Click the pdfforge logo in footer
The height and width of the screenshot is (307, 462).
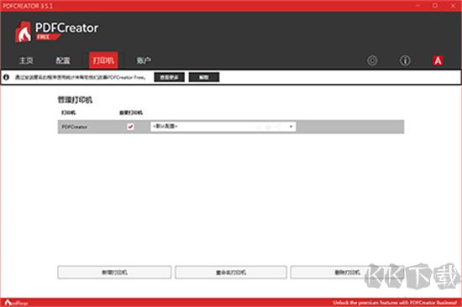click(16, 303)
